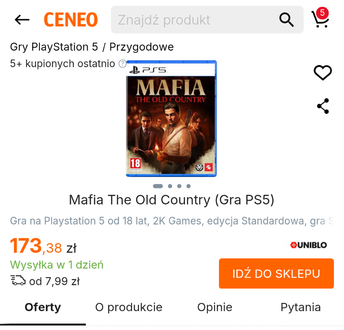Click the question mark help icon

click(123, 64)
